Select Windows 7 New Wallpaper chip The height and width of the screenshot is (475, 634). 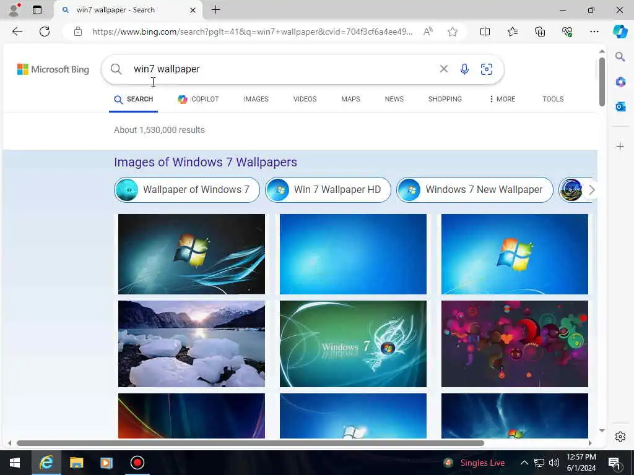(475, 189)
